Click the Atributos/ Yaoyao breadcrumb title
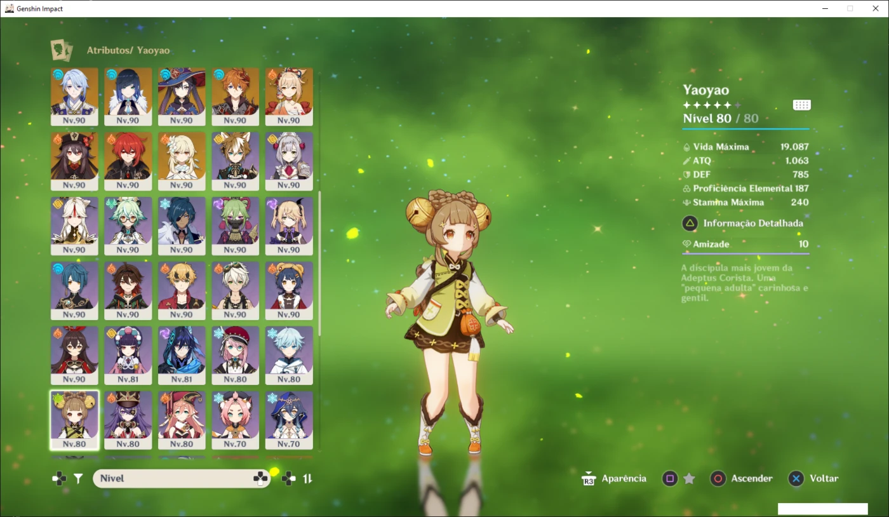This screenshot has width=889, height=517. [x=128, y=50]
